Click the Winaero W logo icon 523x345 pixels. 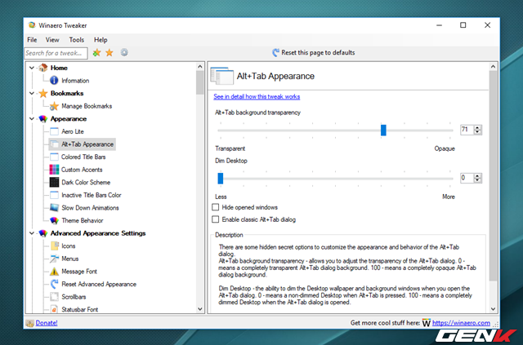[426, 323]
